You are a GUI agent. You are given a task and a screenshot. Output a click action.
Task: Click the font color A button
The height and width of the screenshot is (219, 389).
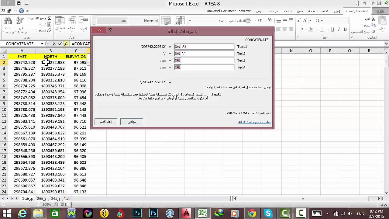pos(302,29)
